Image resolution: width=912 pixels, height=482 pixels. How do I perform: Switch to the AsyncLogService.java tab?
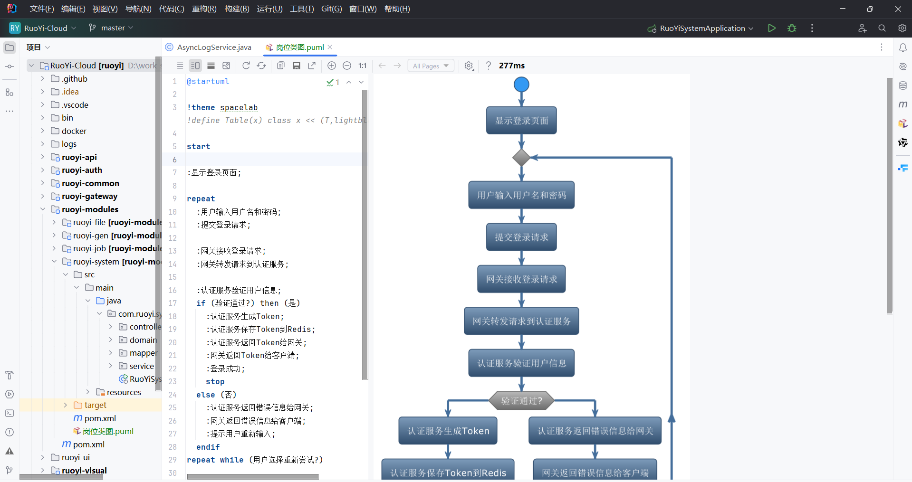coord(214,47)
